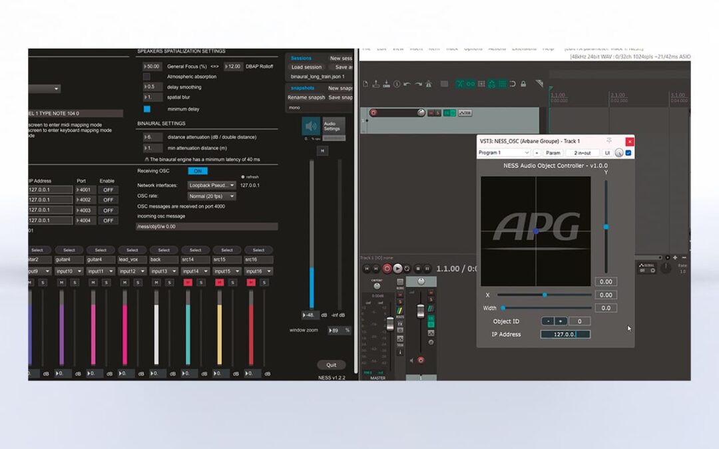Toggle the metronome icon in REAPER toolbar
The height and width of the screenshot is (449, 719).
[429, 84]
